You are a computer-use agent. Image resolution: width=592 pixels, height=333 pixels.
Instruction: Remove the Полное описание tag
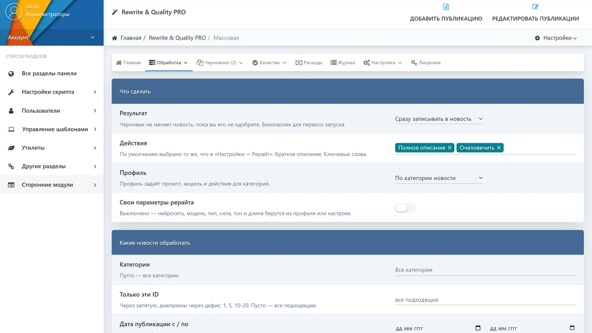[x=450, y=148]
